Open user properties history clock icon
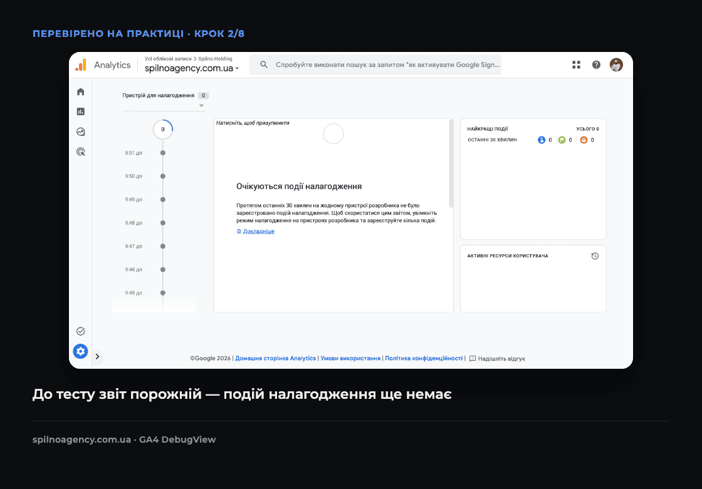 pos(595,256)
